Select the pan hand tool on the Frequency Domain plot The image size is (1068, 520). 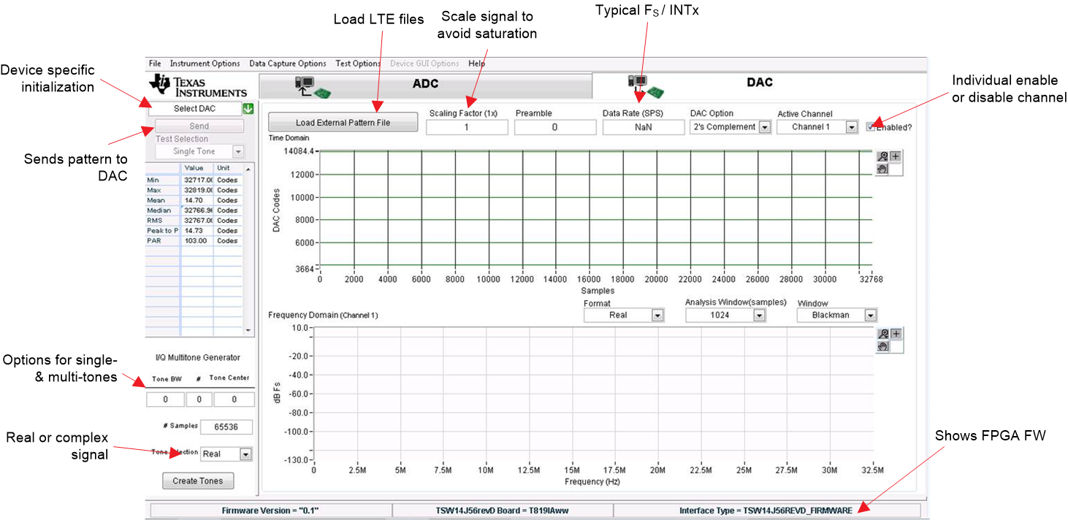tap(882, 346)
